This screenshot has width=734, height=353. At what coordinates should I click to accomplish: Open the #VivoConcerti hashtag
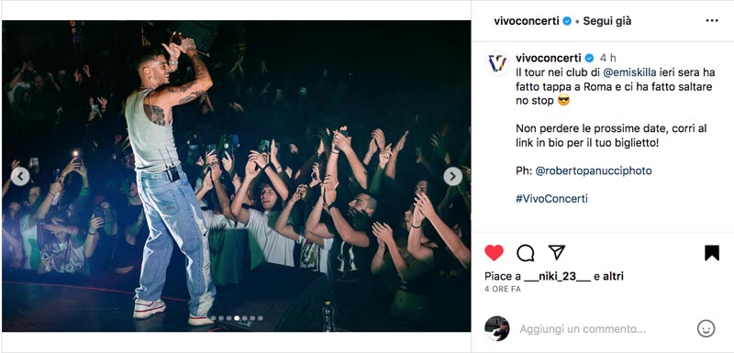[551, 199]
